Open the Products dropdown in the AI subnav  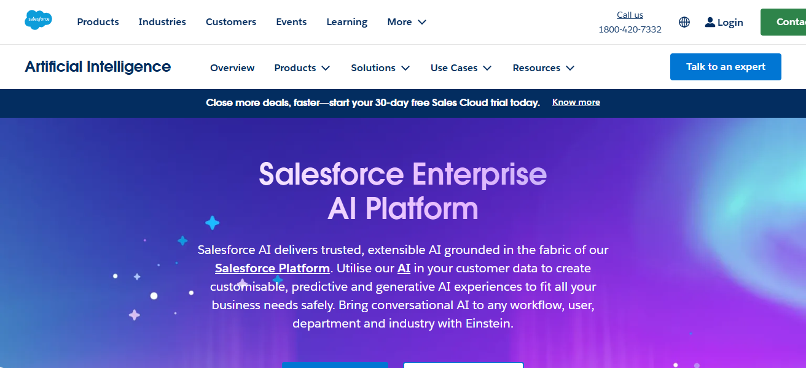(301, 67)
